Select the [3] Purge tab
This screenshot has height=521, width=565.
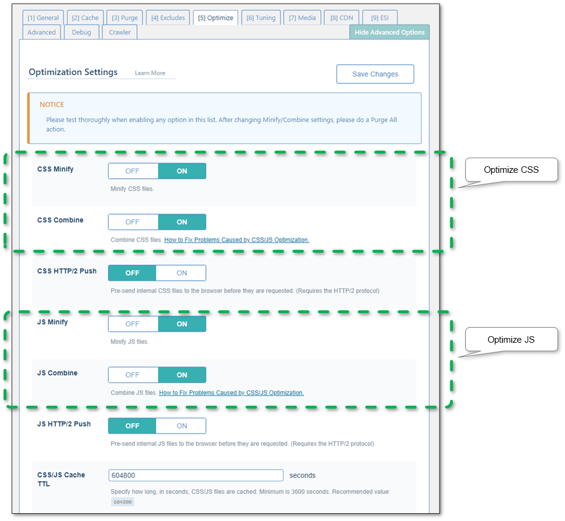(125, 18)
